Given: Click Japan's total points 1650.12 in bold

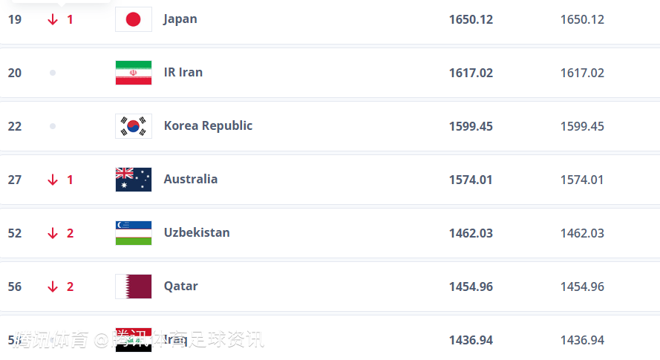Looking at the screenshot, I should 471,19.
